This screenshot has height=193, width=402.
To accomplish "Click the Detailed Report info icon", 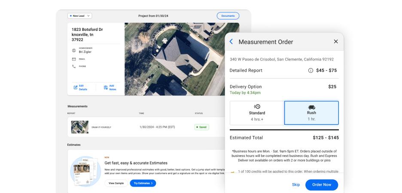I will coord(311,71).
